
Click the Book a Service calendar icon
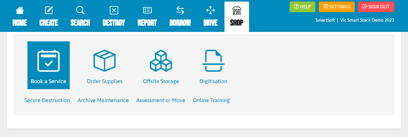click(x=48, y=61)
